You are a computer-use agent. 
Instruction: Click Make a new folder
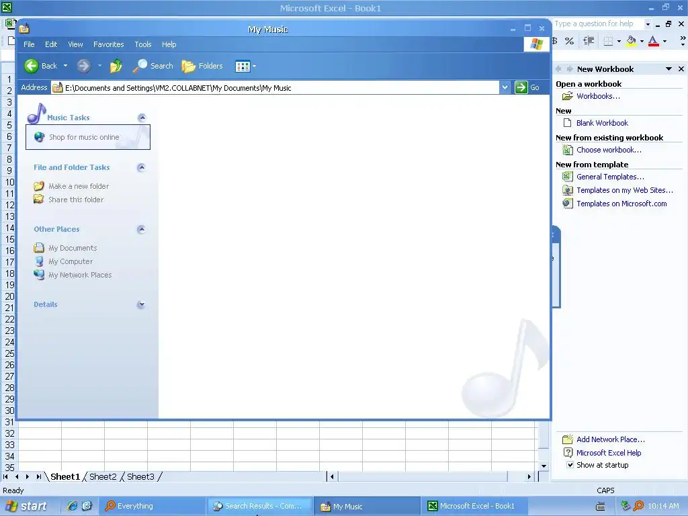(x=79, y=186)
